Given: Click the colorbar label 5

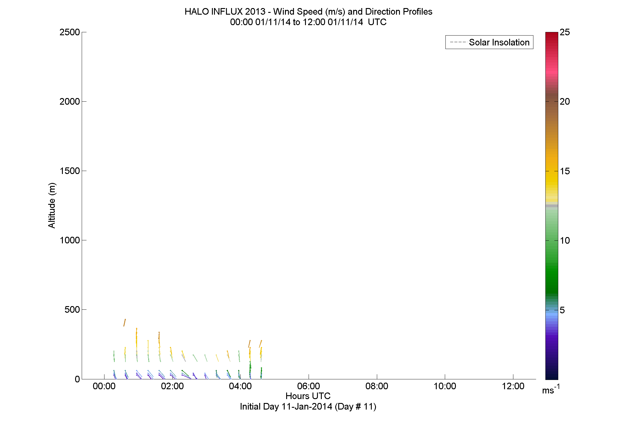Looking at the screenshot, I should 562,310.
